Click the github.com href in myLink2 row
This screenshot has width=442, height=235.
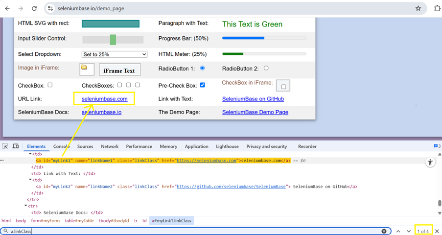pos(231,187)
